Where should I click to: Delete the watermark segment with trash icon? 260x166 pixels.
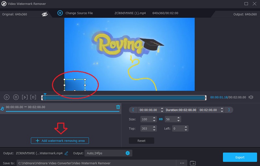118,107
